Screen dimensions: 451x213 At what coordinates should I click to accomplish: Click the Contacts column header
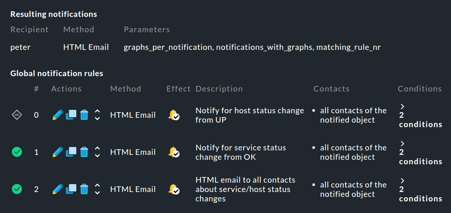click(331, 89)
